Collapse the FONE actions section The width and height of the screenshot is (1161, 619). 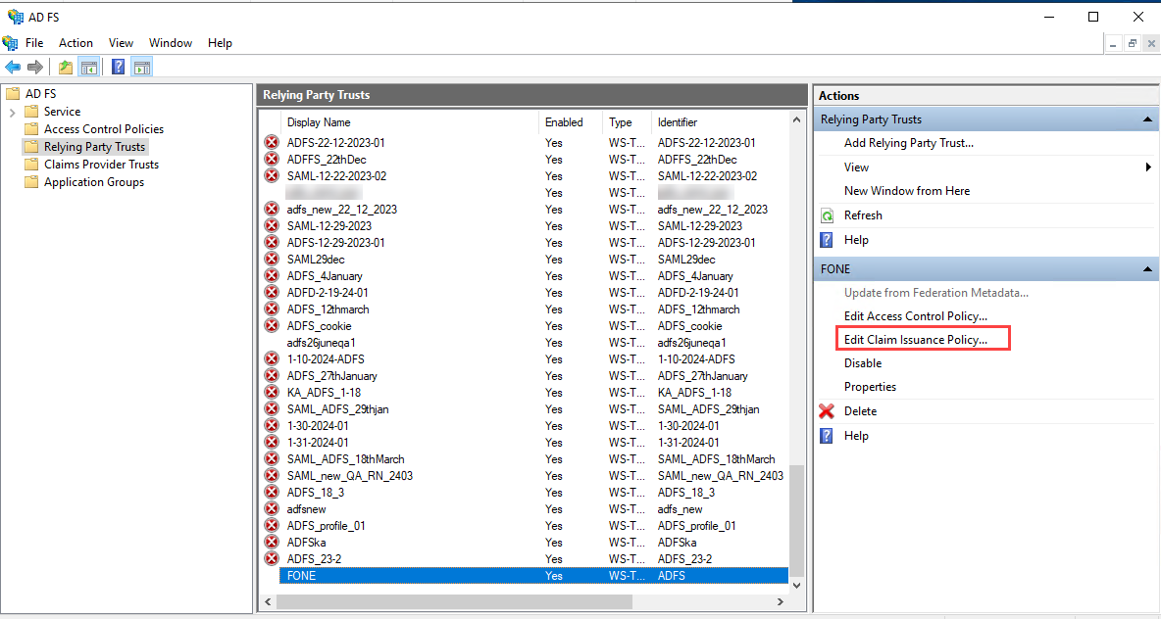click(1147, 269)
